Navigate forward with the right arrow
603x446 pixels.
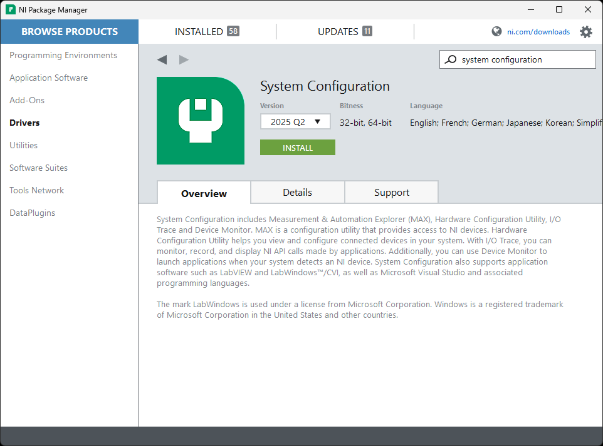[184, 60]
